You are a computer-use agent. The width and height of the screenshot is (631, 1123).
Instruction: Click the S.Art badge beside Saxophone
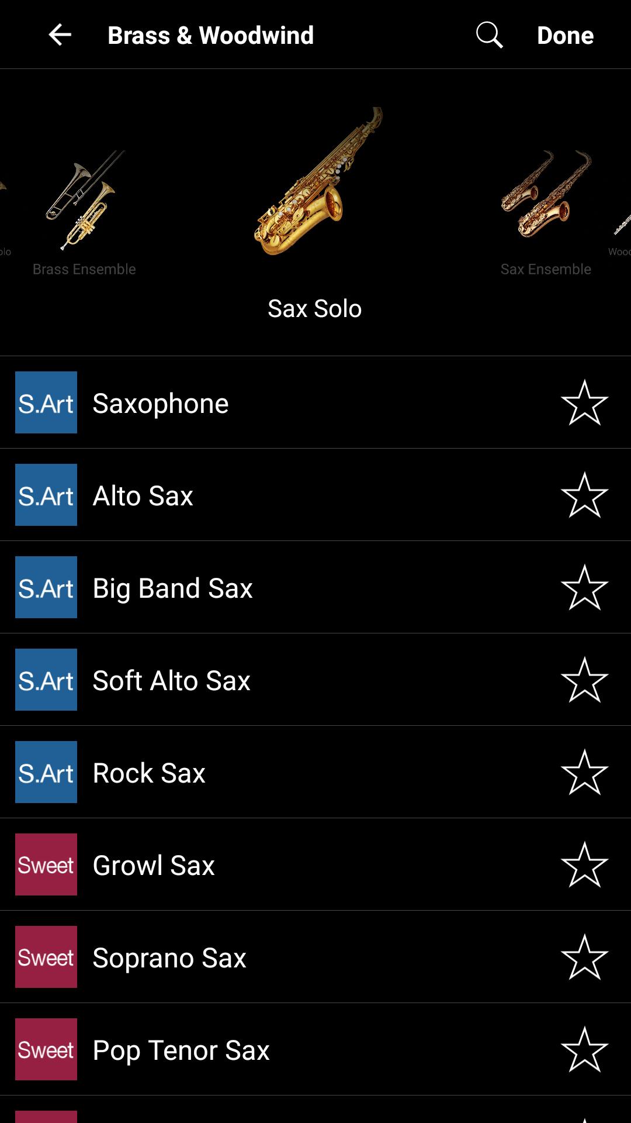pyautogui.click(x=46, y=402)
